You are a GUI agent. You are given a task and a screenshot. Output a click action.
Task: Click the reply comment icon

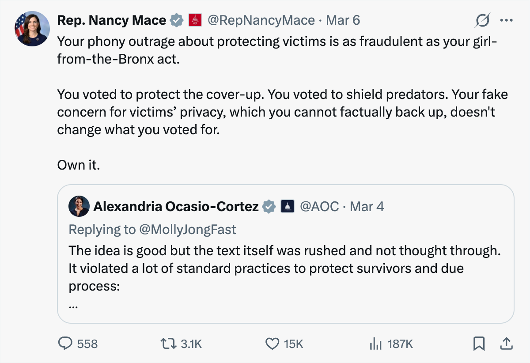point(67,344)
